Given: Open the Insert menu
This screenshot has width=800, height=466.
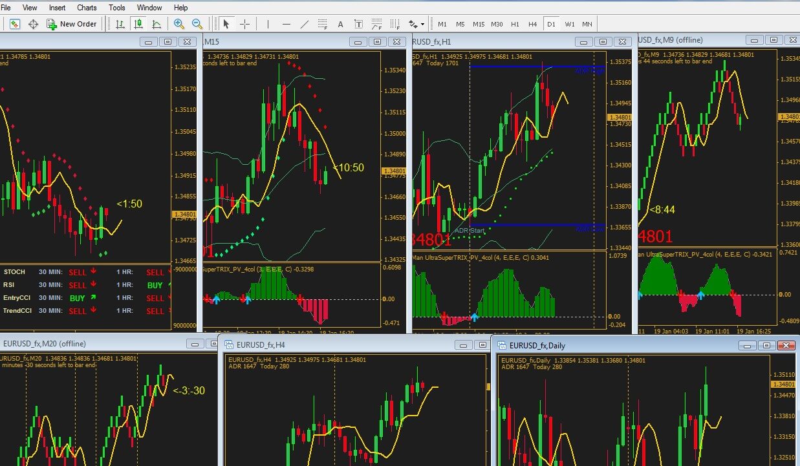Looking at the screenshot, I should coord(57,8).
